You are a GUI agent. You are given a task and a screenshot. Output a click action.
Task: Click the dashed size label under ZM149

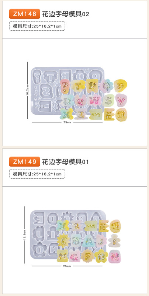click(37, 174)
